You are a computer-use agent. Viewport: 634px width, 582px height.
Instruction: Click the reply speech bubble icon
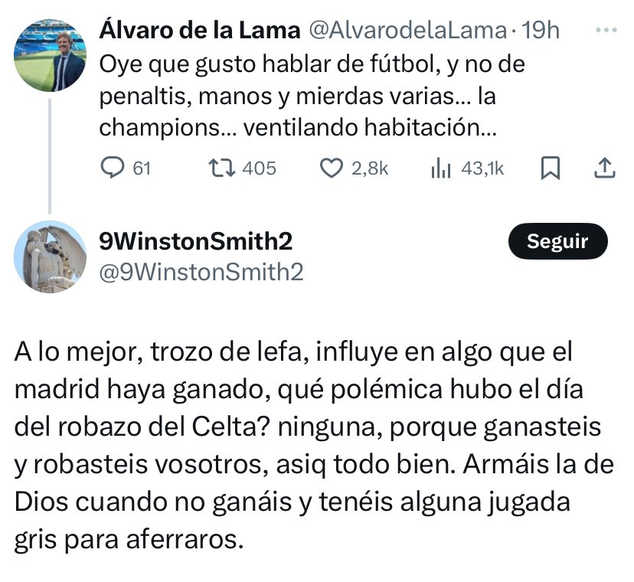coord(113,168)
